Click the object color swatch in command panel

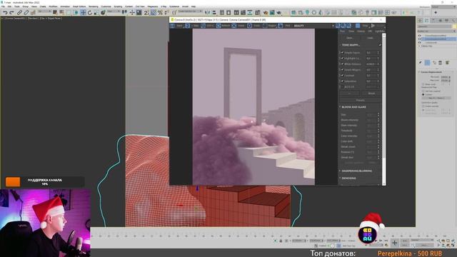(454, 26)
